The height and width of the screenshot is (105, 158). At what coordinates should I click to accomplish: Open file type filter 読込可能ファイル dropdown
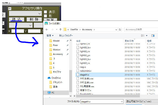click(x=142, y=102)
